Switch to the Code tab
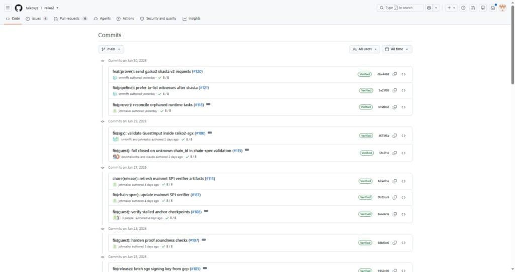 (x=13, y=19)
